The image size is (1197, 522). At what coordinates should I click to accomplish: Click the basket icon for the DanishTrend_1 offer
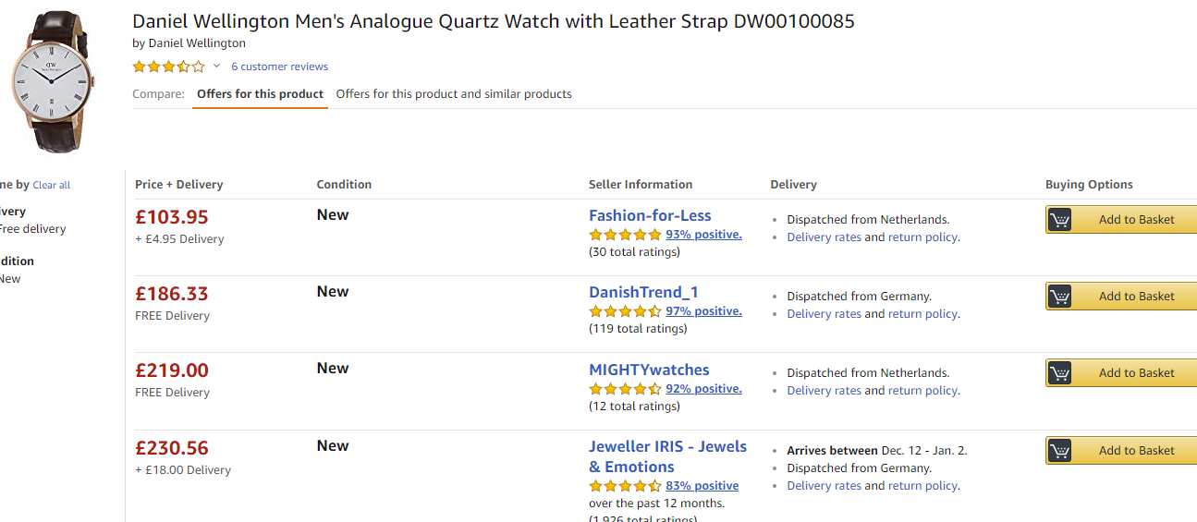[x=1059, y=297]
